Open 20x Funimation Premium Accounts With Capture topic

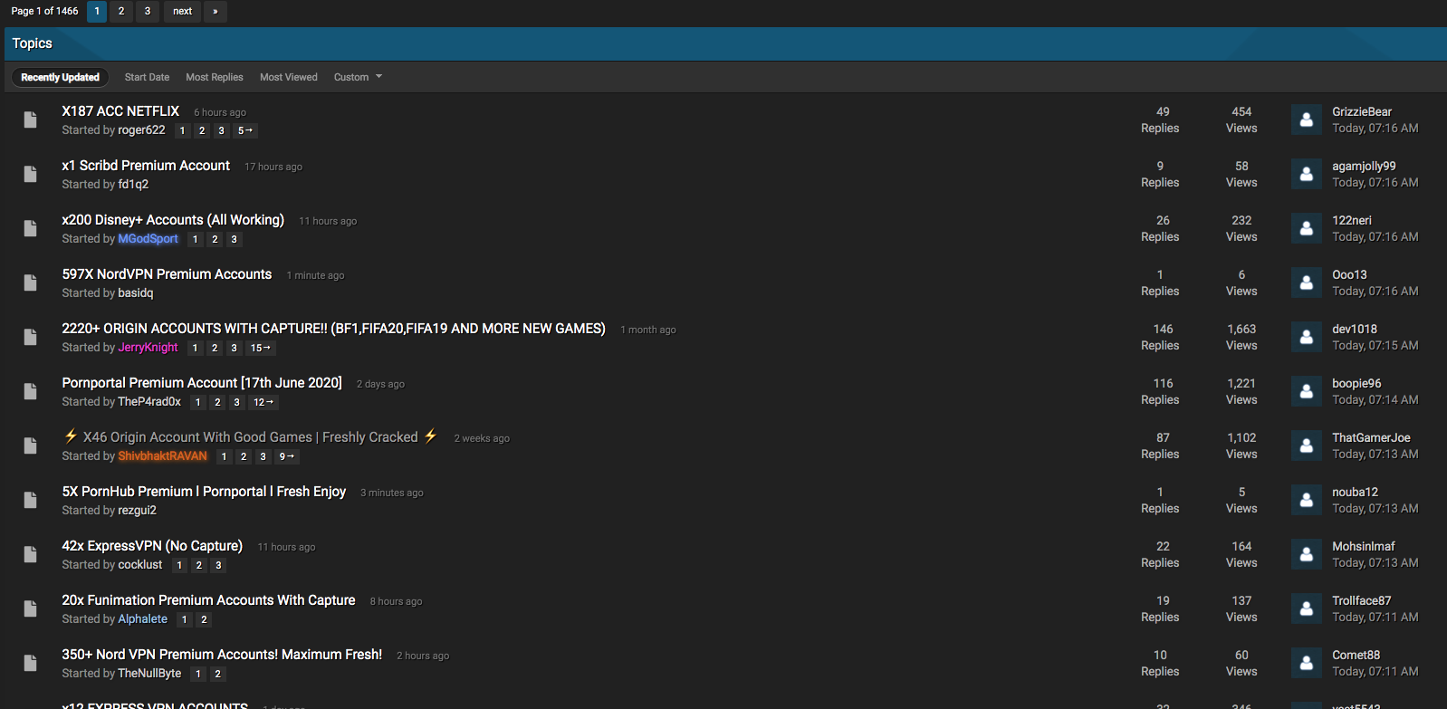coord(208,599)
